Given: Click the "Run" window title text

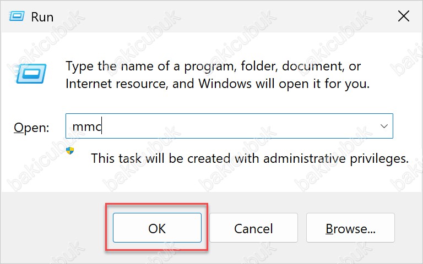Looking at the screenshot, I should click(x=42, y=17).
